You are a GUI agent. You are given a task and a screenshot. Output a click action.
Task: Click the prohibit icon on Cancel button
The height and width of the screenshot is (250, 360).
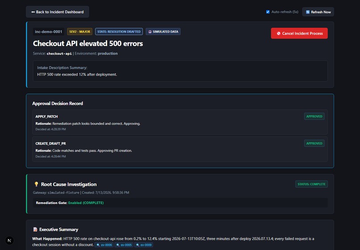[279, 33]
